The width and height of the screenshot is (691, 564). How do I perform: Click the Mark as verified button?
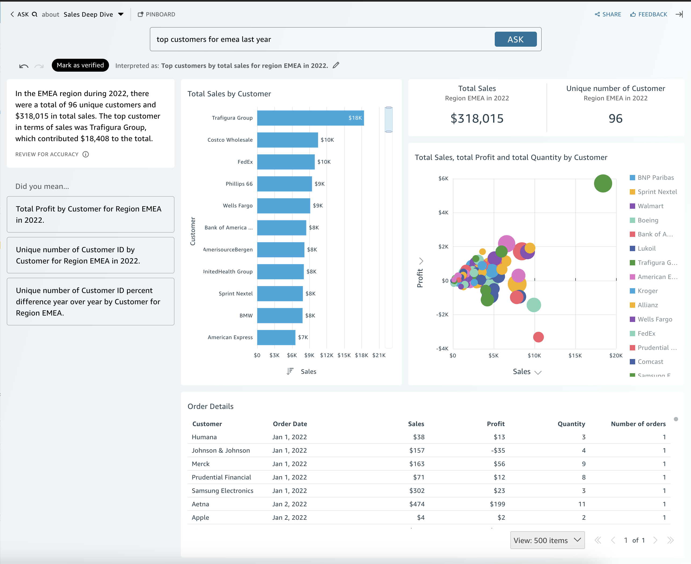pos(81,65)
